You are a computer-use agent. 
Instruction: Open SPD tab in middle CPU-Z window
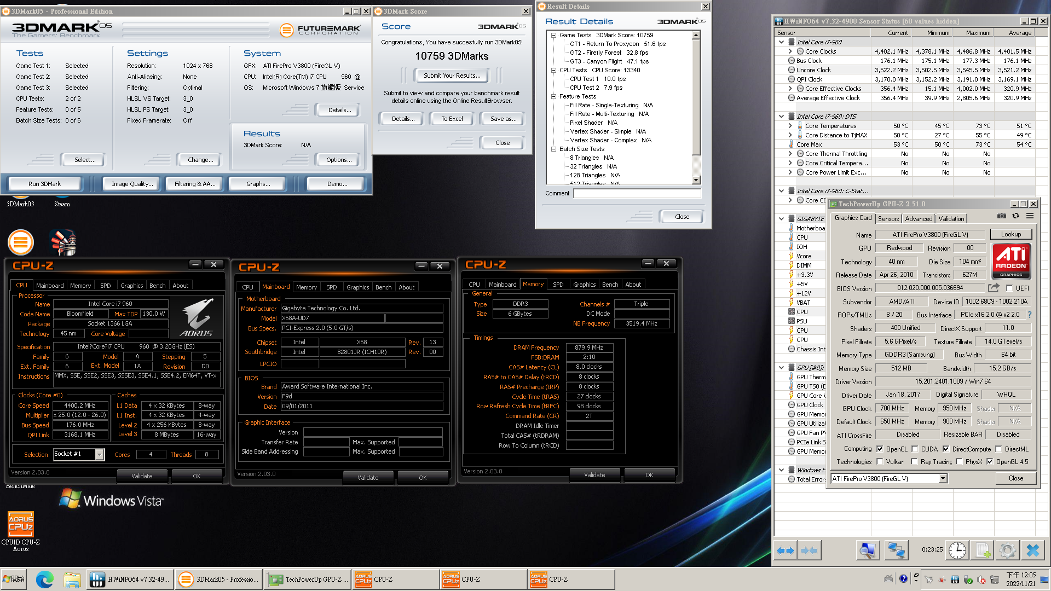point(332,287)
